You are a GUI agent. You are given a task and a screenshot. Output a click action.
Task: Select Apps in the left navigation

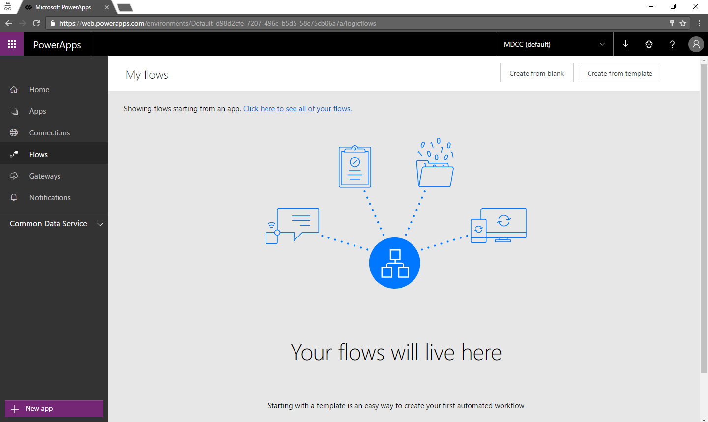click(37, 111)
